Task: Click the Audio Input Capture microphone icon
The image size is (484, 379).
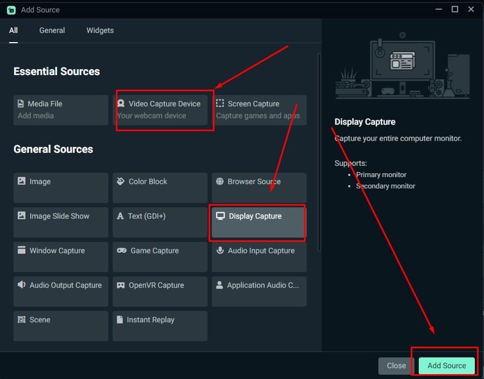Action: (220, 250)
